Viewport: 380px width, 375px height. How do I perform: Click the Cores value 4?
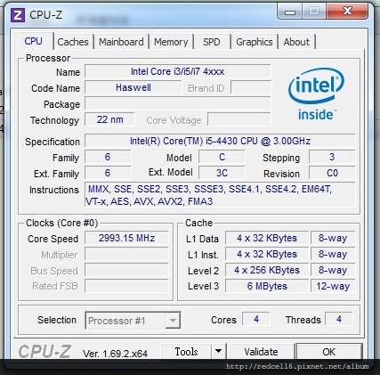click(x=256, y=319)
